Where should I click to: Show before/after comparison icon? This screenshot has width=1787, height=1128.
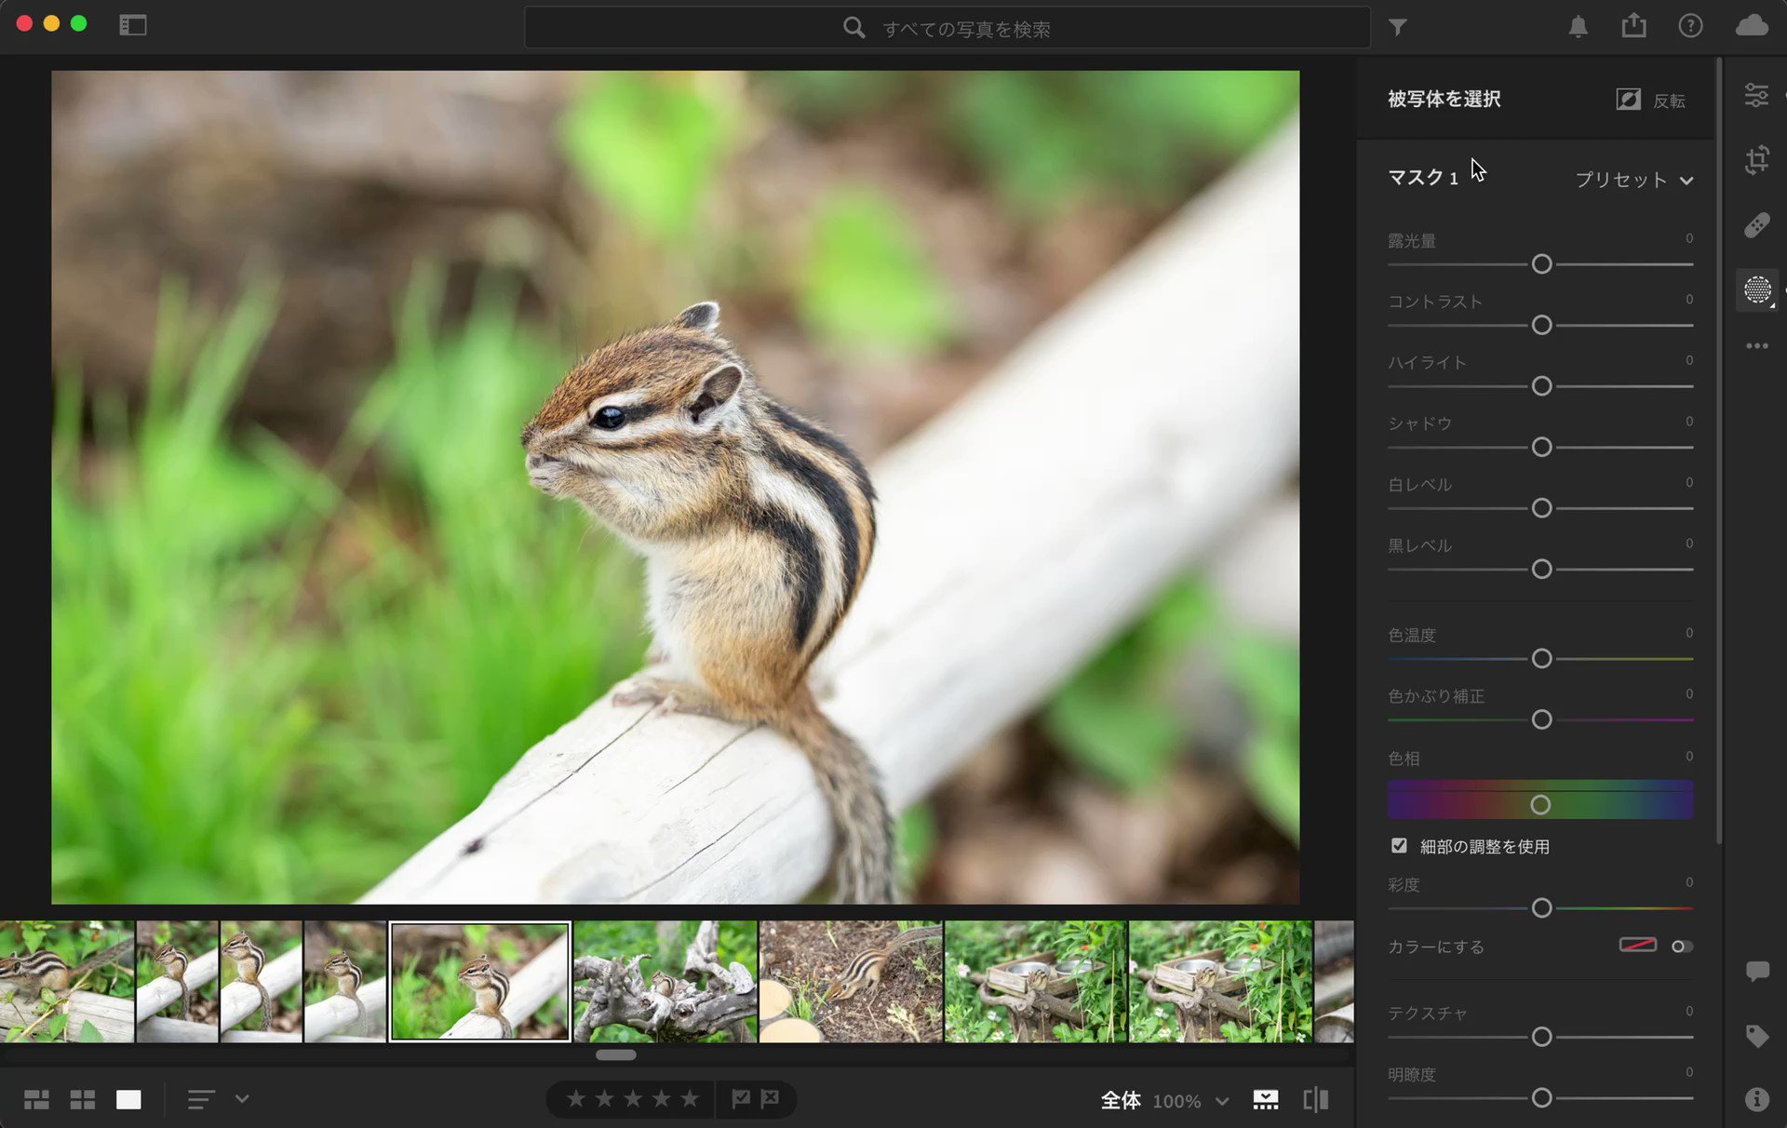click(x=1316, y=1100)
